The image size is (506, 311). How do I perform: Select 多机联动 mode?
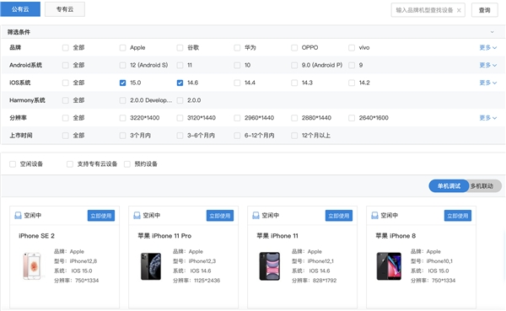coord(482,186)
